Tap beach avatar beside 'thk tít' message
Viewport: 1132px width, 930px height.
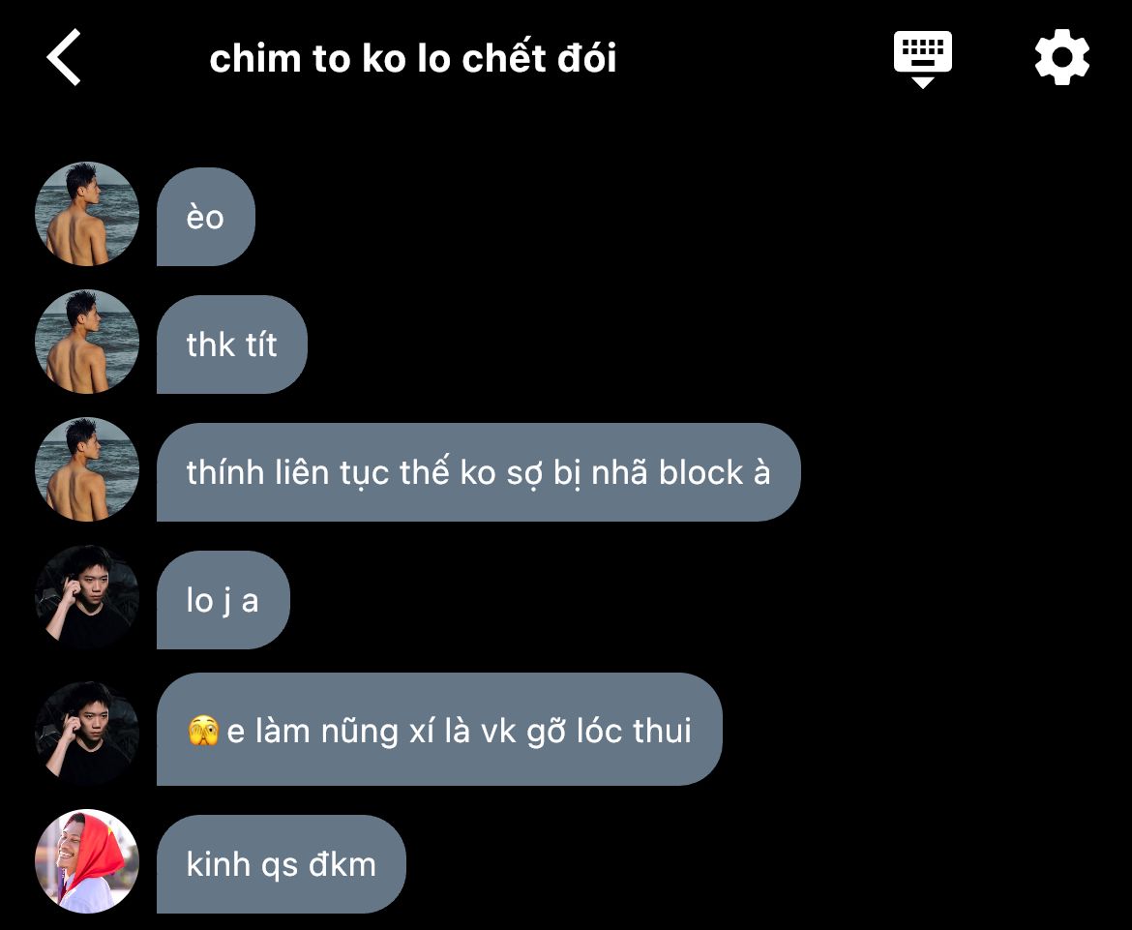tap(87, 342)
